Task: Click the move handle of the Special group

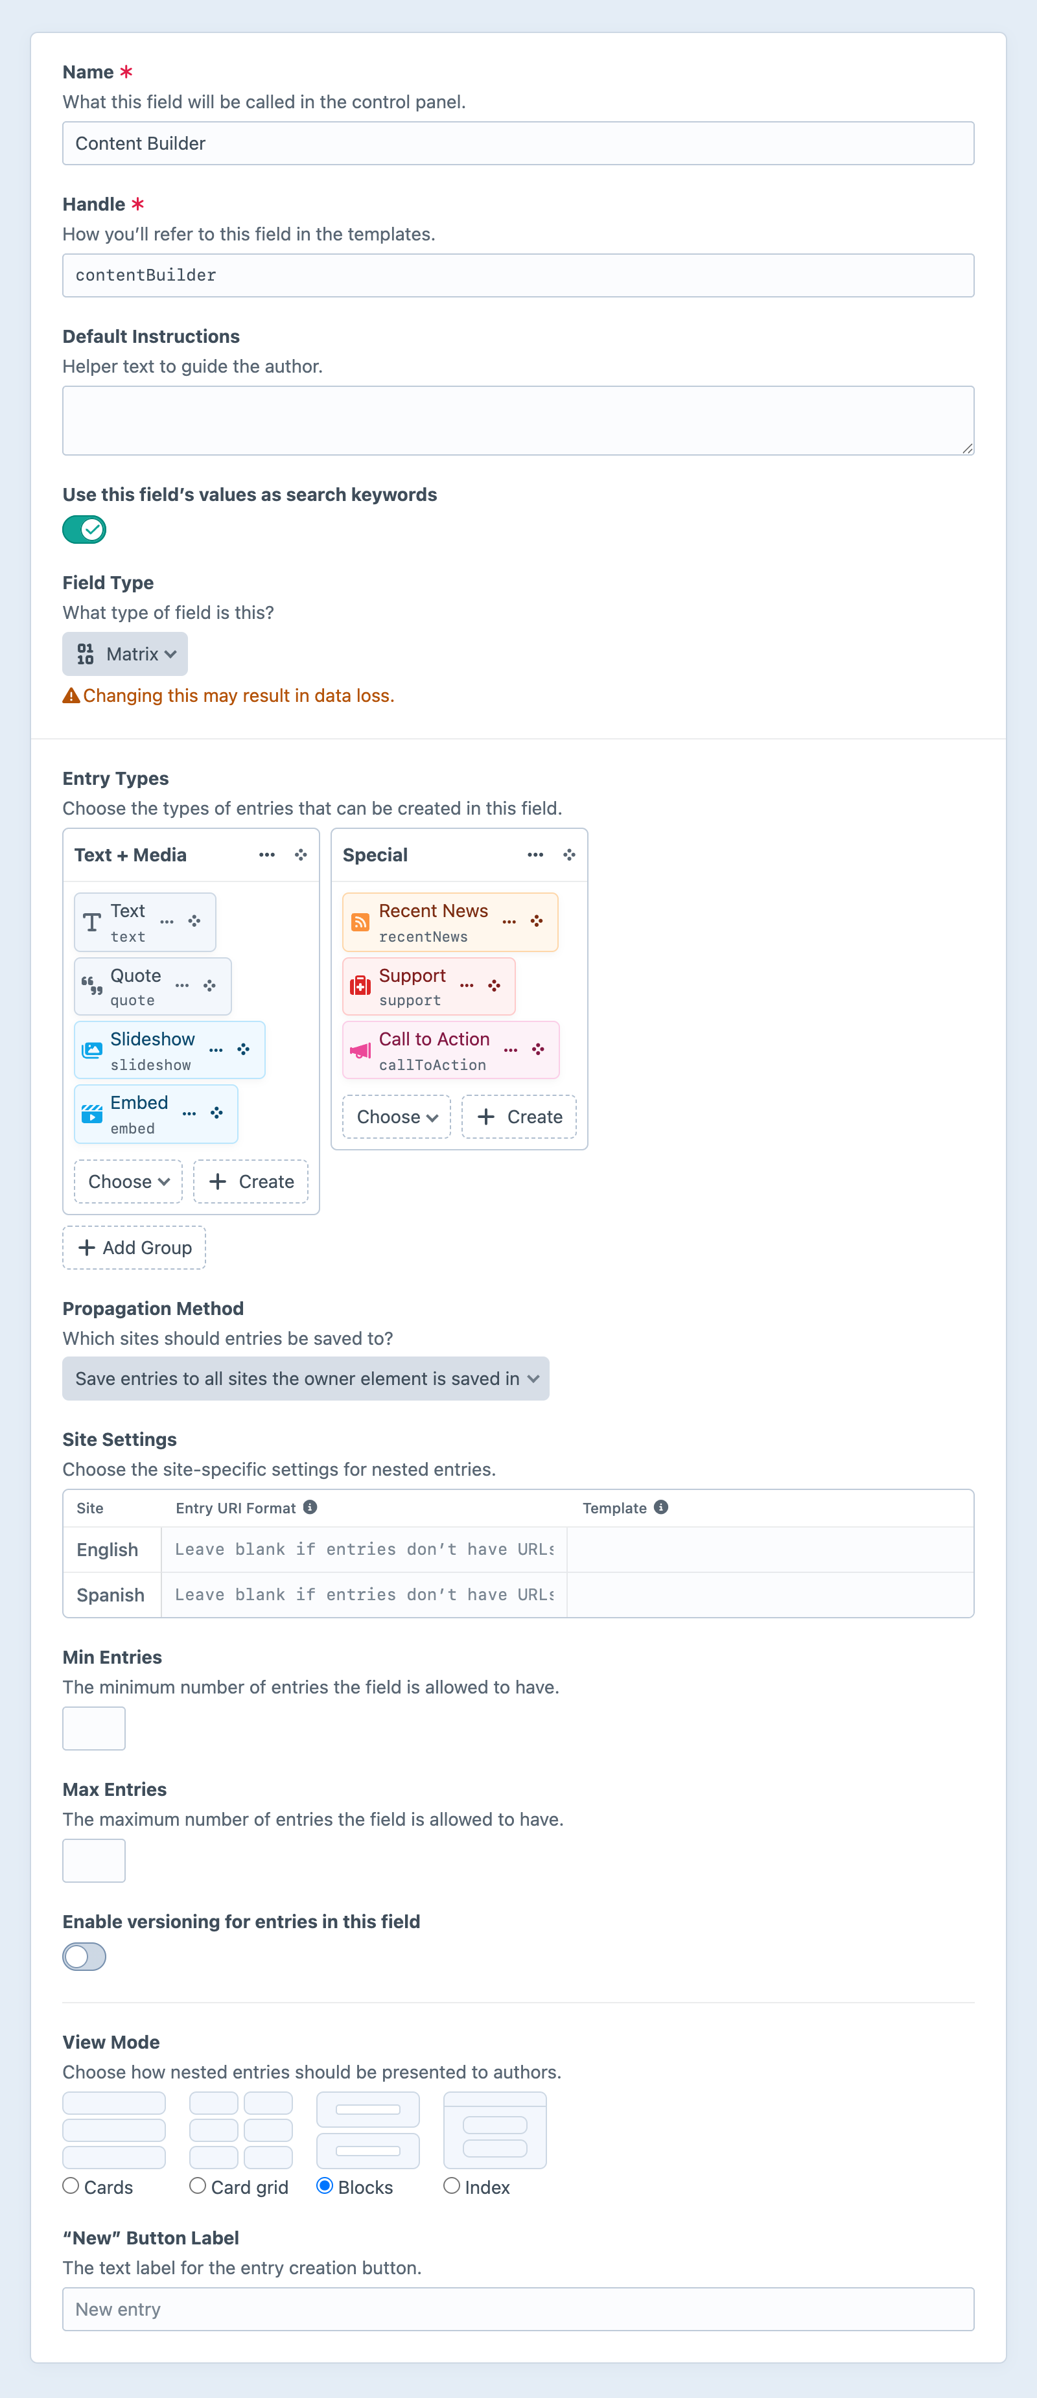Action: (569, 855)
